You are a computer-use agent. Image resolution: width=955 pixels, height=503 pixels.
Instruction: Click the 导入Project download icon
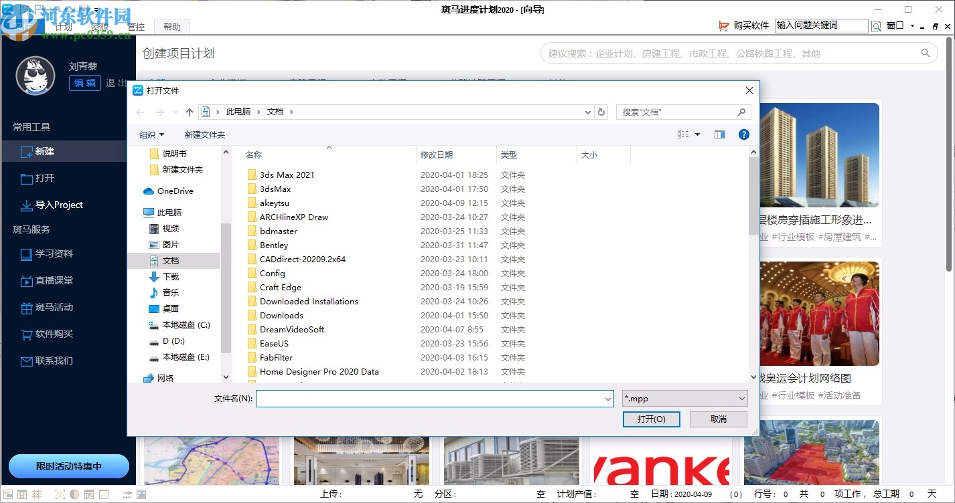(27, 205)
